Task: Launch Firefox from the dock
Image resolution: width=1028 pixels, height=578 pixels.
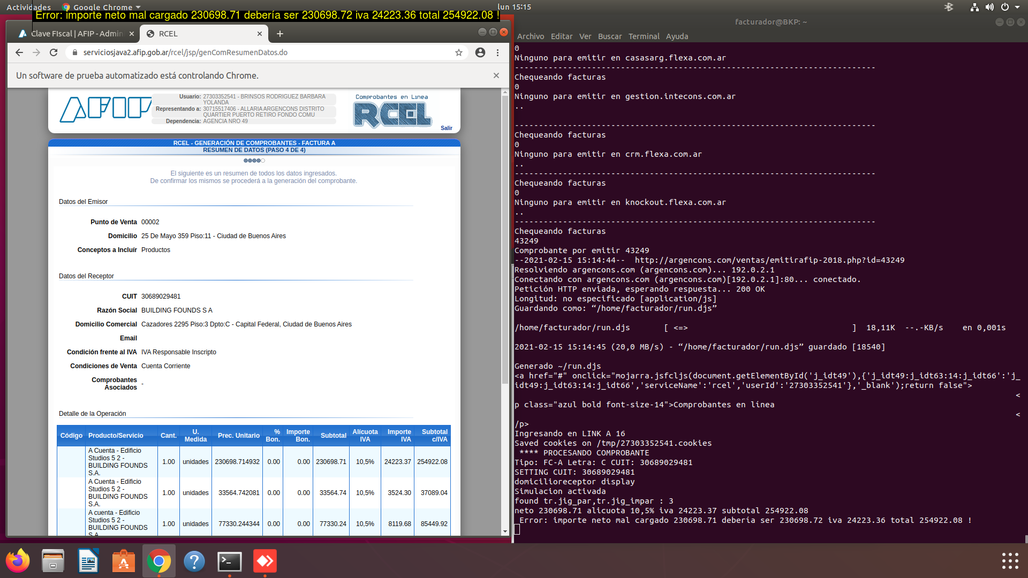Action: point(18,561)
